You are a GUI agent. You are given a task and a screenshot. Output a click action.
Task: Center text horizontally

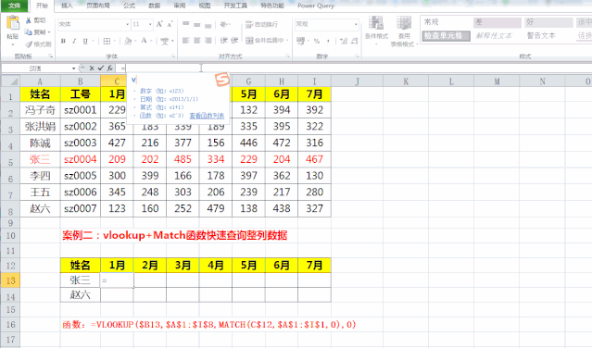click(197, 41)
